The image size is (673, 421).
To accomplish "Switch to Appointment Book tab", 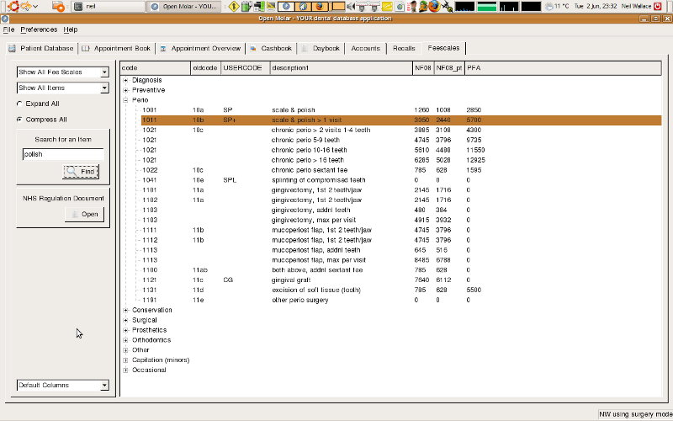I will click(x=117, y=49).
